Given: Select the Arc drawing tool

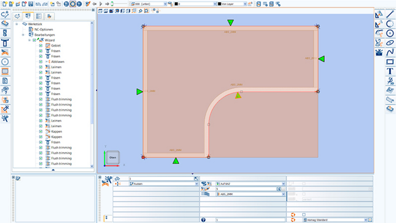Looking at the screenshot, I should click(x=390, y=24).
